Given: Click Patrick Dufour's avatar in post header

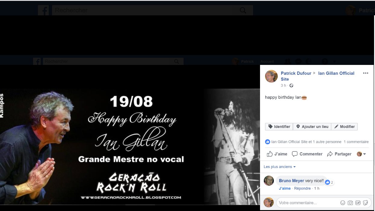Looking at the screenshot, I should 271,76.
